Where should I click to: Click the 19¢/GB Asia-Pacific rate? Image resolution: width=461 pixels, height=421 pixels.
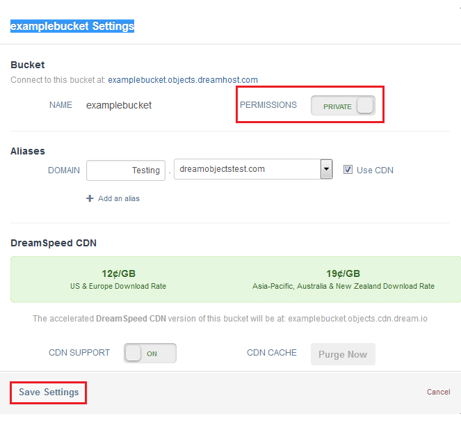click(343, 273)
